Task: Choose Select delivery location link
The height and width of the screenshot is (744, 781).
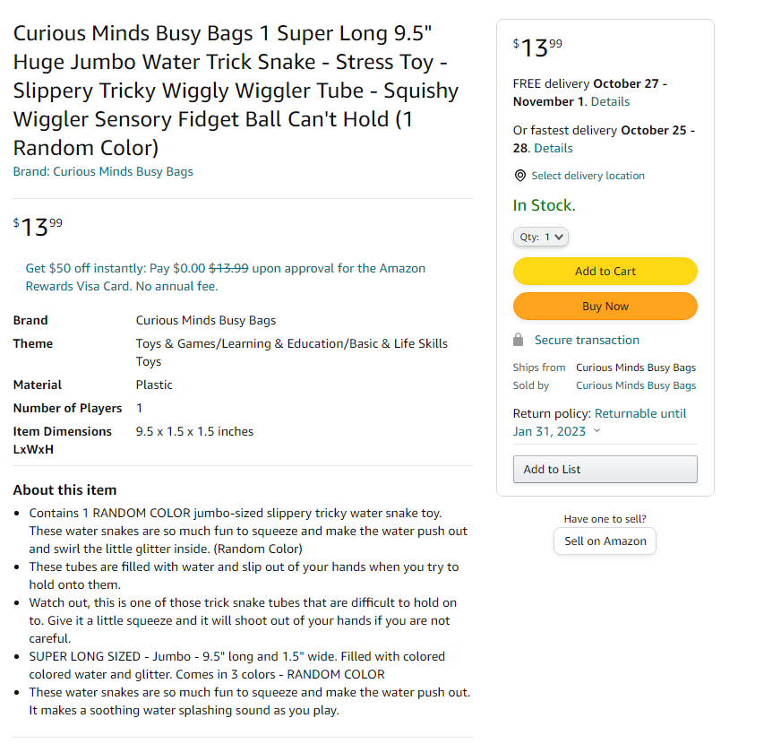Action: 588,176
